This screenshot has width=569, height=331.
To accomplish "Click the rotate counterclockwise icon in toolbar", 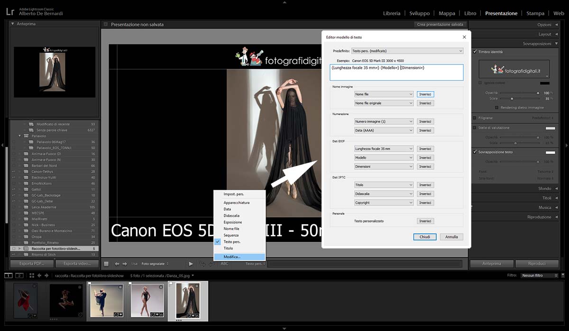I will click(202, 264).
